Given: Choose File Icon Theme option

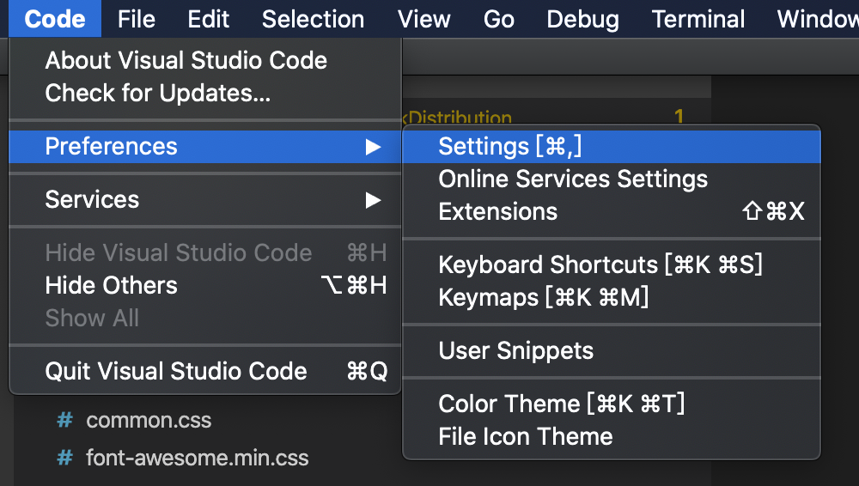Looking at the screenshot, I should [x=612, y=437].
